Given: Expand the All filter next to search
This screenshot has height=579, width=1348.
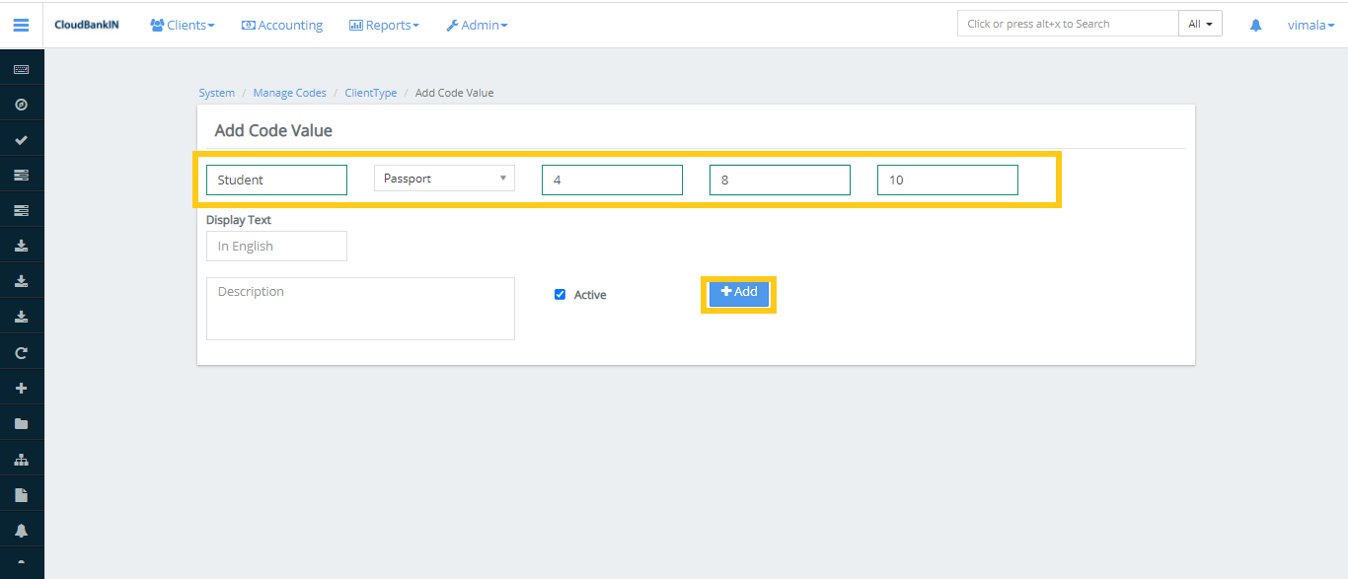Looking at the screenshot, I should 1200,22.
